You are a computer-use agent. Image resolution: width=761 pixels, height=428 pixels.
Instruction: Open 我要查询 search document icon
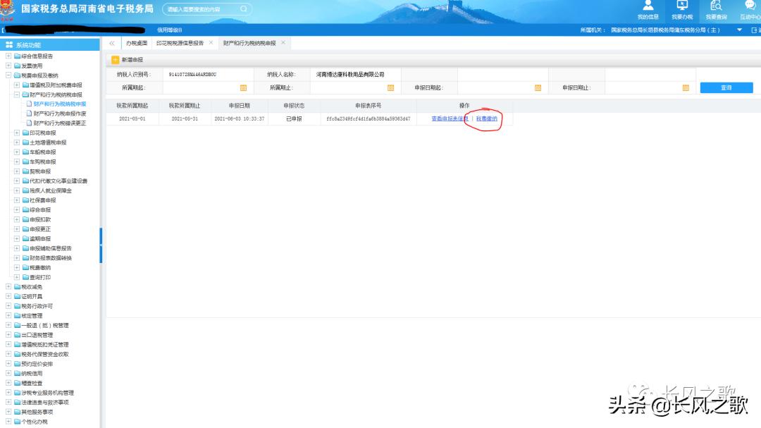716,6
